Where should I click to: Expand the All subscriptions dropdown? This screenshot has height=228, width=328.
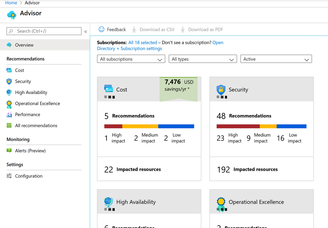(131, 59)
